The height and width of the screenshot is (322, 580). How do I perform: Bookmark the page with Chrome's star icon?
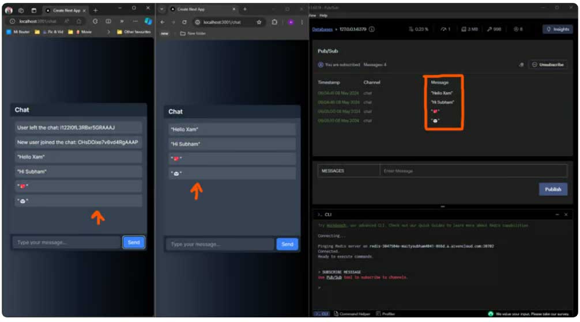click(259, 22)
